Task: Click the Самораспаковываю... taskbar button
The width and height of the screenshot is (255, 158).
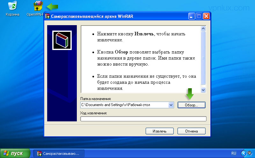Action: pos(59,154)
